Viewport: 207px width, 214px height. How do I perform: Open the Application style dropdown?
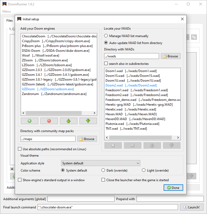(101, 163)
